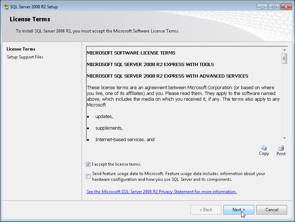Enable sending feature usage data to Microsoft
The image size is (295, 222).
pyautogui.click(x=88, y=176)
